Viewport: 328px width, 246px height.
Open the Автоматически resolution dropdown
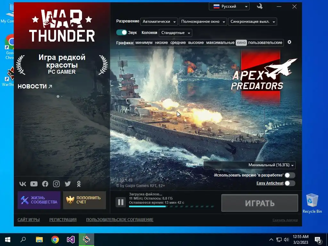(159, 21)
